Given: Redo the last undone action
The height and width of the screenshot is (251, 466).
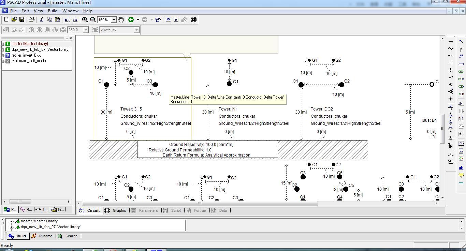Looking at the screenshot, I should pos(75,20).
